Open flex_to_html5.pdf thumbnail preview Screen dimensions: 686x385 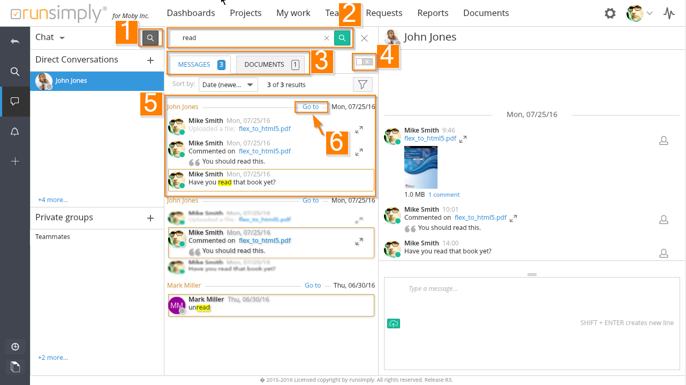pos(421,167)
